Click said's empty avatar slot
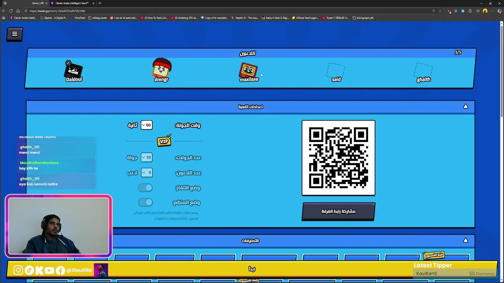 336,70
